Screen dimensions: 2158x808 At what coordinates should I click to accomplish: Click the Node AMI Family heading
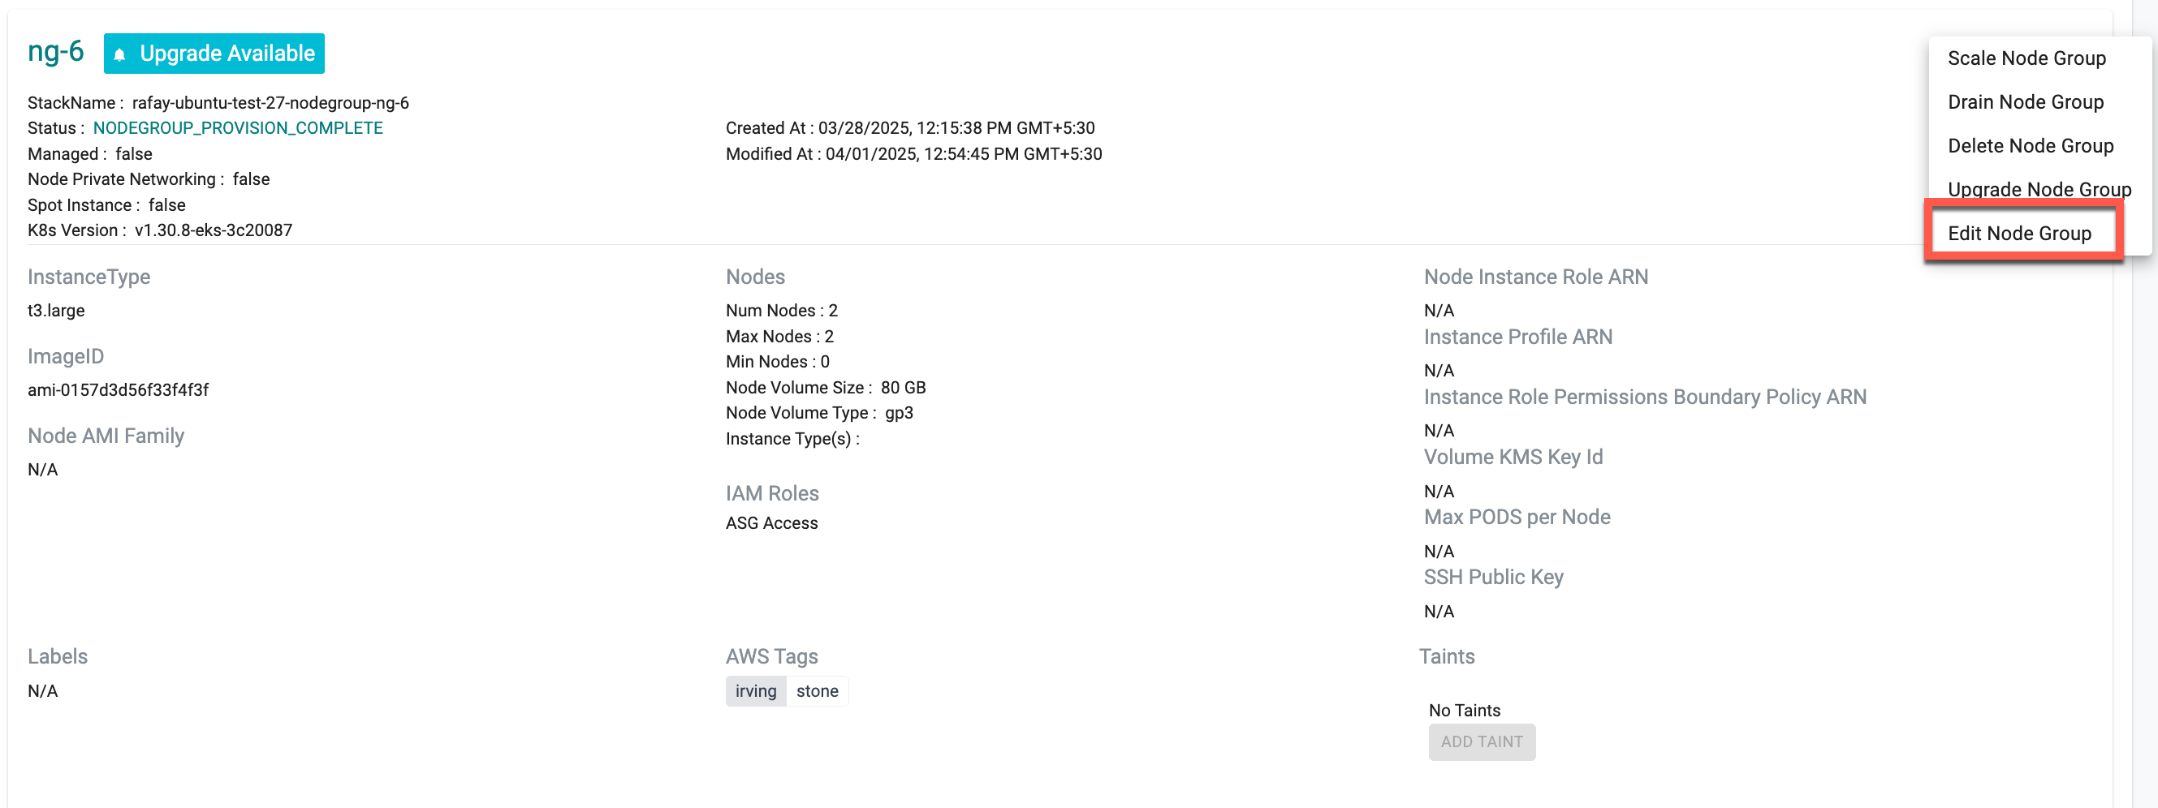point(106,436)
